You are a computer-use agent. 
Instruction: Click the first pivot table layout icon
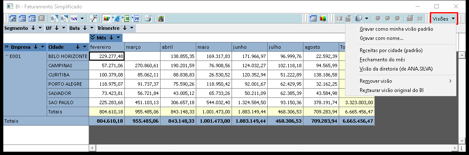tap(13, 18)
